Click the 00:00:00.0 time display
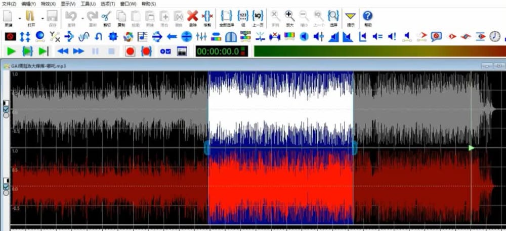 click(x=222, y=51)
